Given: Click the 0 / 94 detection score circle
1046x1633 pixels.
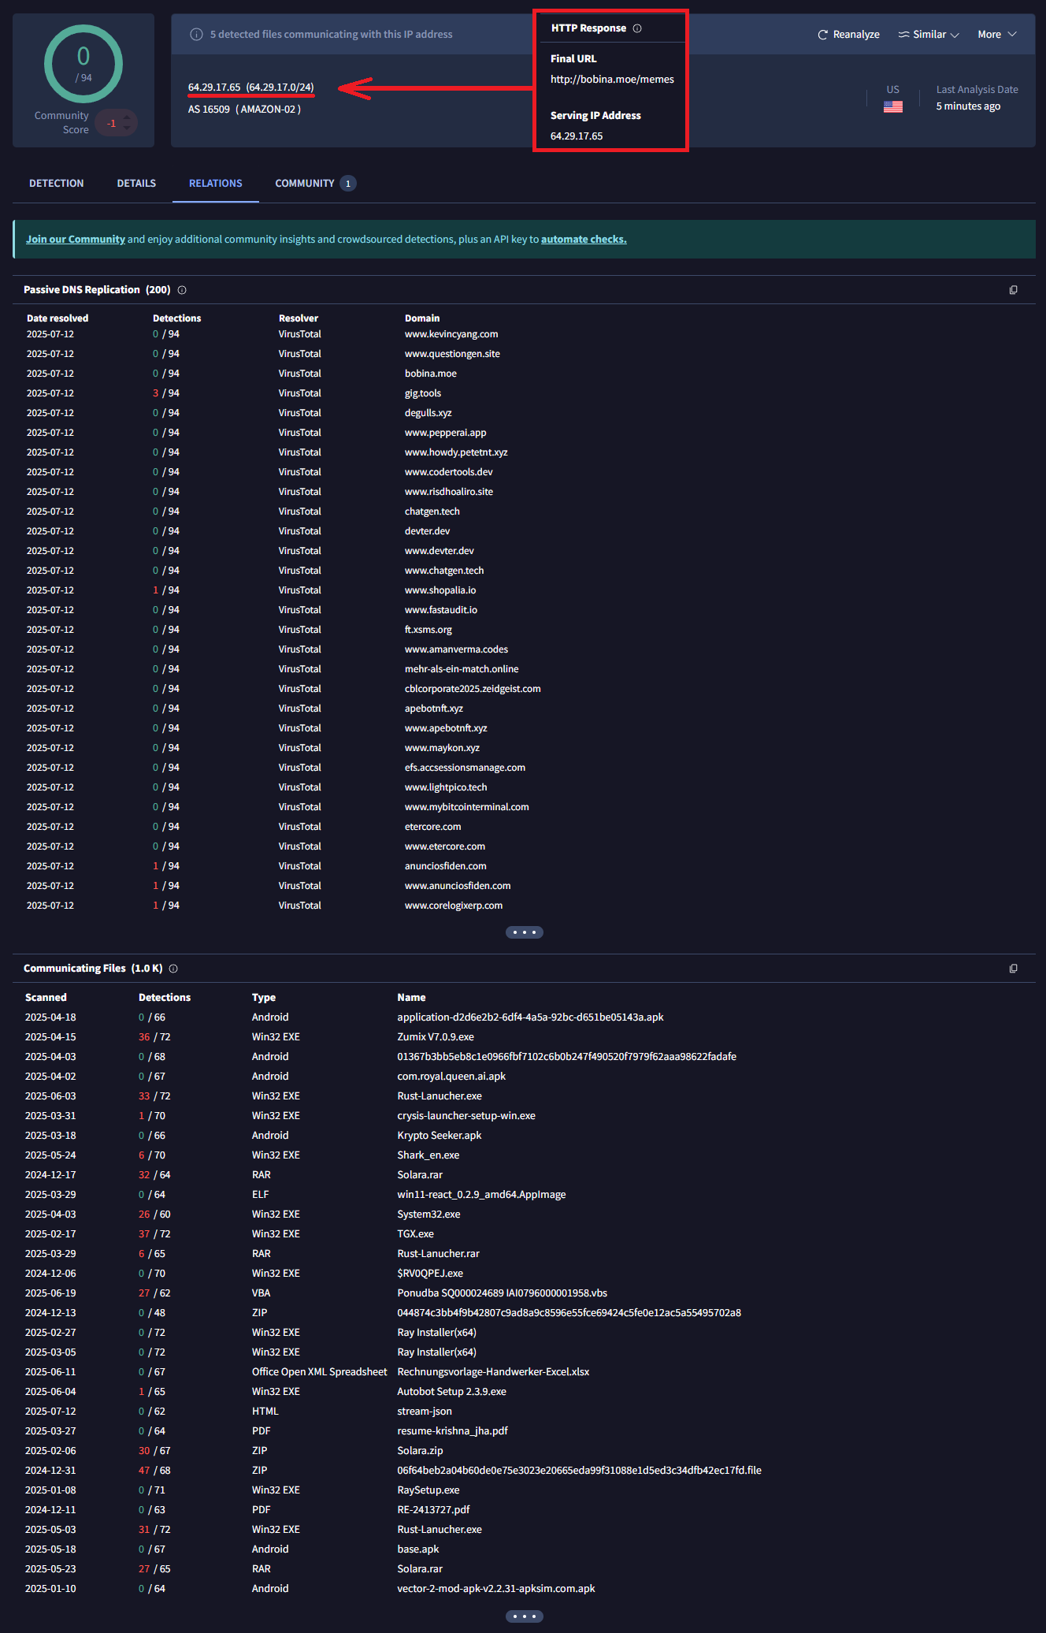Looking at the screenshot, I should pos(83,64).
